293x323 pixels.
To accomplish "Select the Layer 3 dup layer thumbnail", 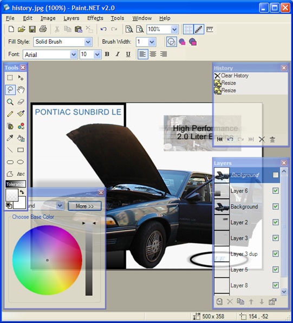I will (x=222, y=254).
